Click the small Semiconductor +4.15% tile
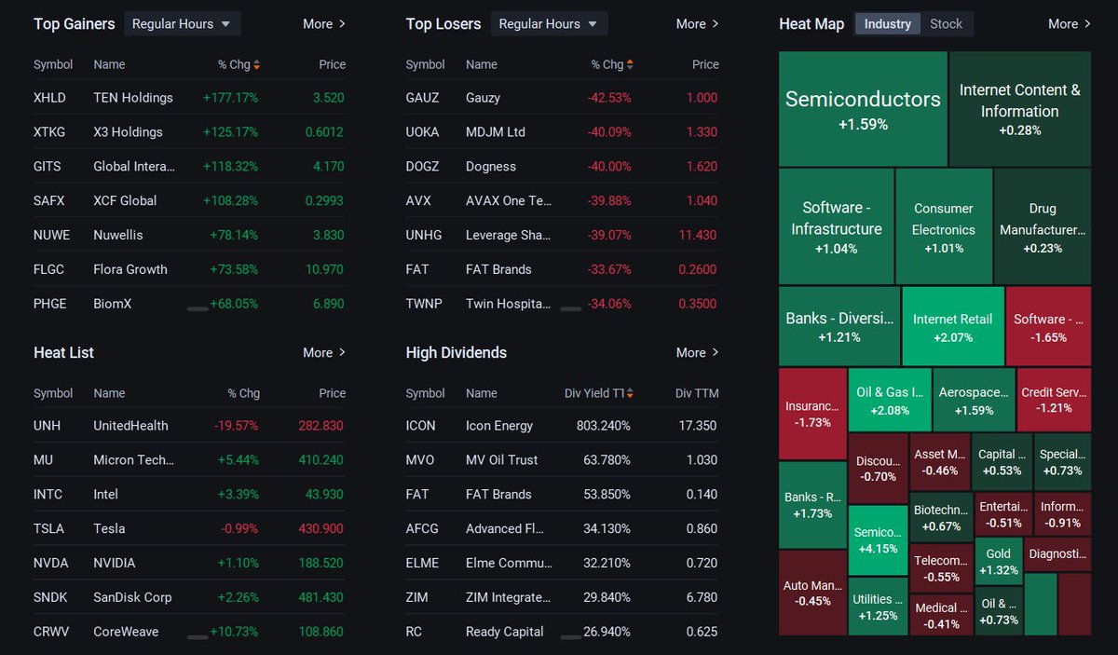Viewport: 1118px width, 655px height. pyautogui.click(x=878, y=540)
